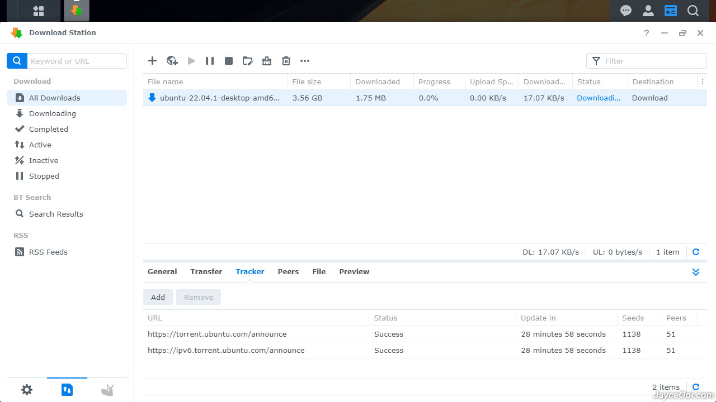
Task: Open Download Station settings gear
Action: (27, 390)
